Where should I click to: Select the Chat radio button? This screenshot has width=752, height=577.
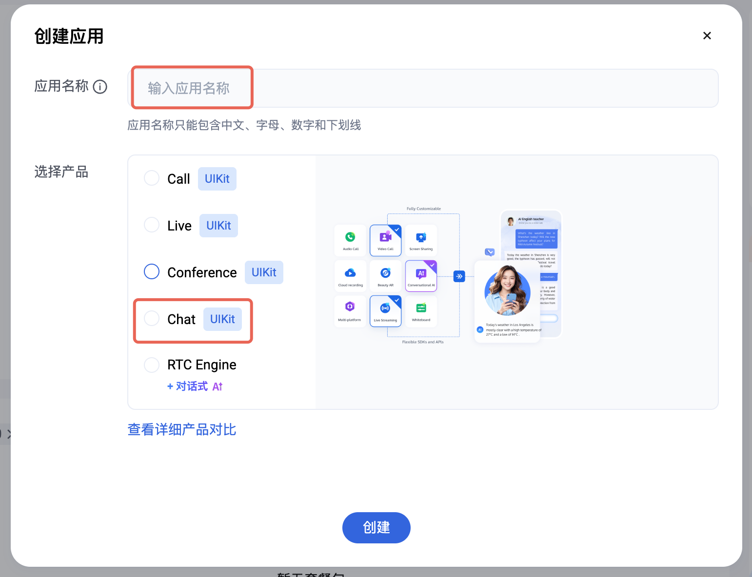pos(152,319)
